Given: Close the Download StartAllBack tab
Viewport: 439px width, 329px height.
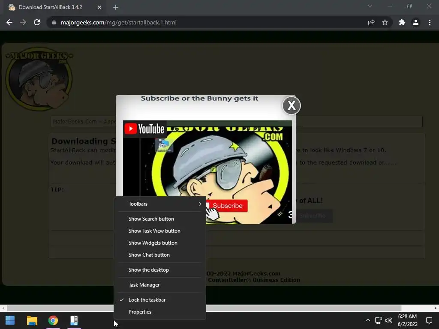Looking at the screenshot, I should coord(99,7).
